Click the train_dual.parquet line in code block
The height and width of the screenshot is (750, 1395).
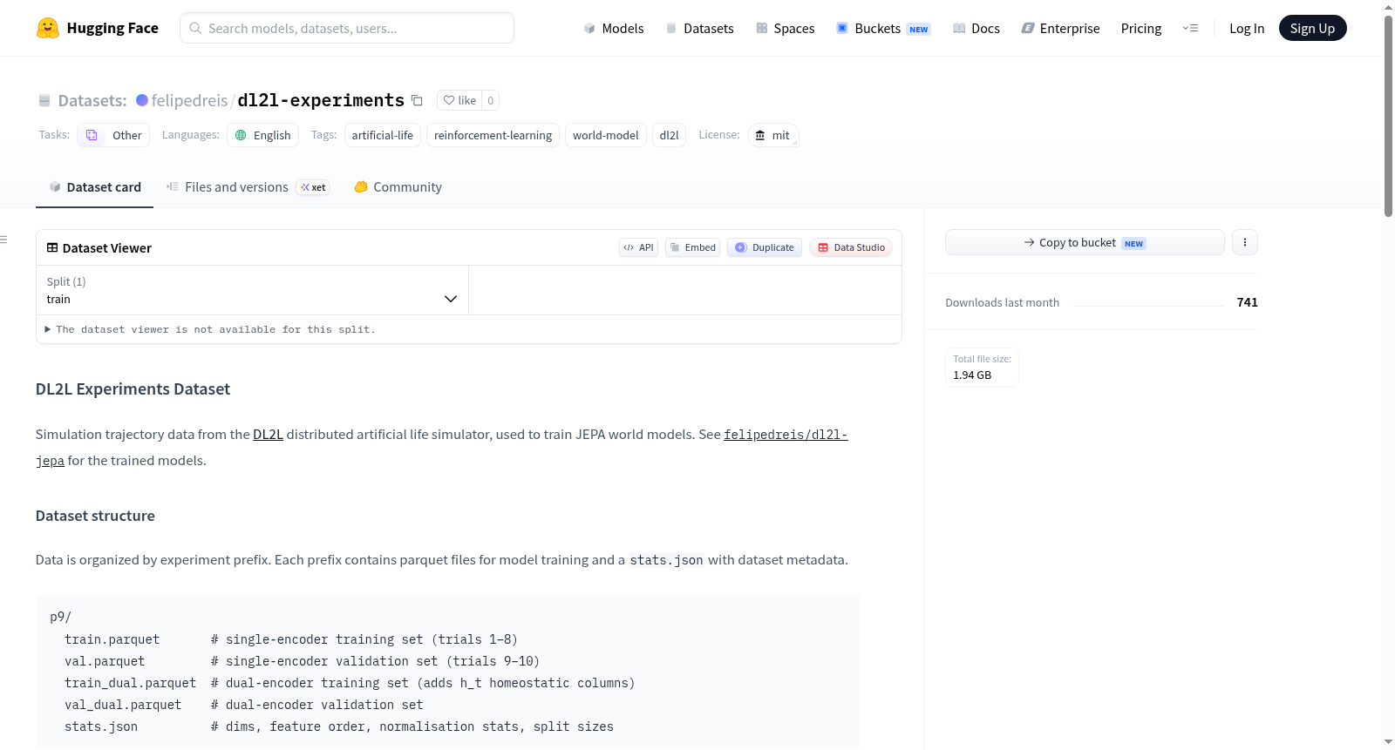(x=350, y=683)
